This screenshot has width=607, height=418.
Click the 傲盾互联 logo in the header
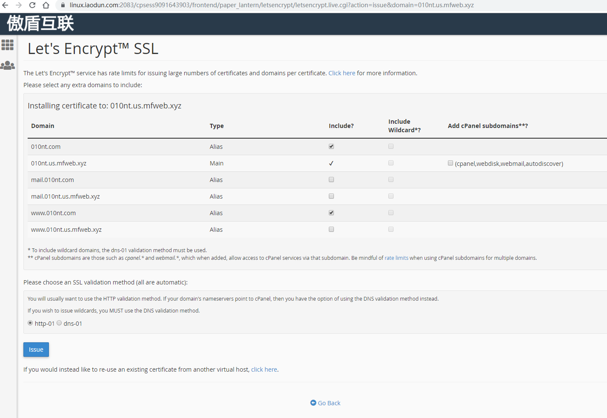click(x=40, y=23)
